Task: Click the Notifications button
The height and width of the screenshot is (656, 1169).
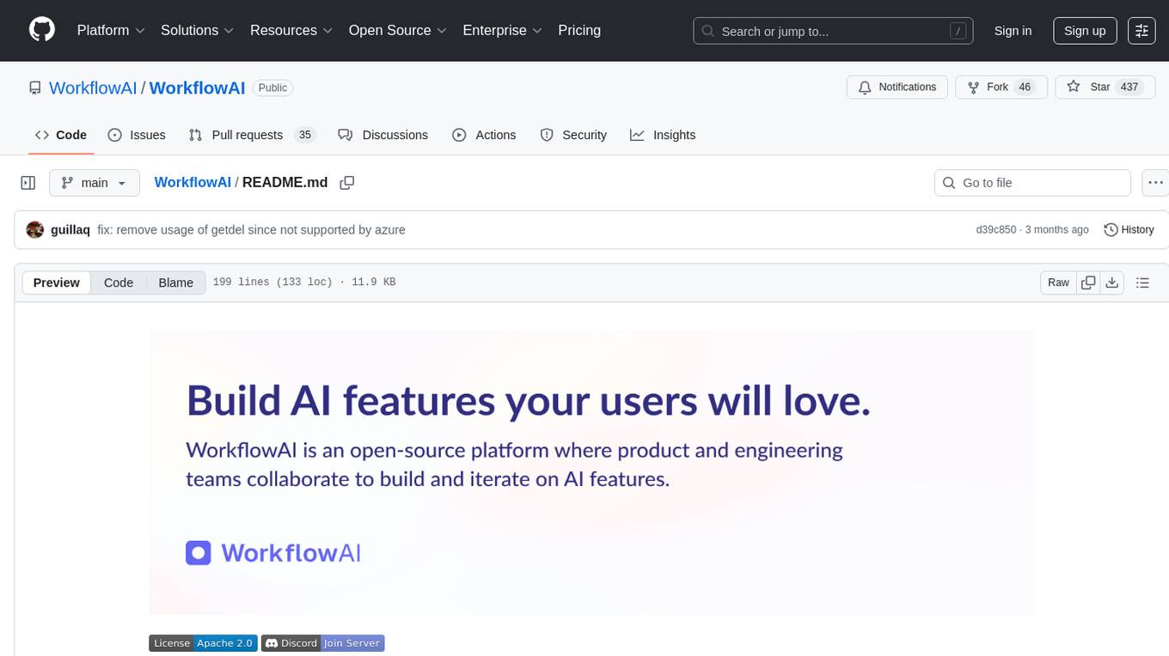Action: point(897,87)
